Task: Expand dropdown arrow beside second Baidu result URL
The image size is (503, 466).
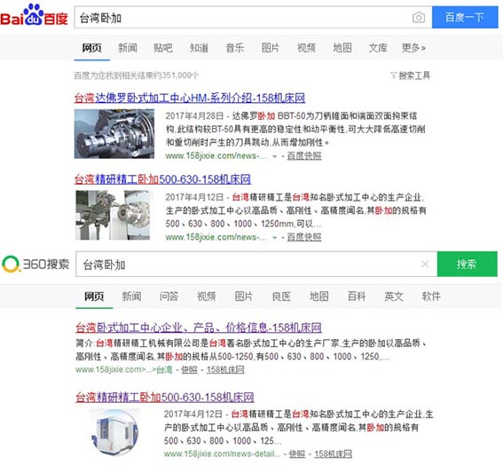Action: pos(275,238)
